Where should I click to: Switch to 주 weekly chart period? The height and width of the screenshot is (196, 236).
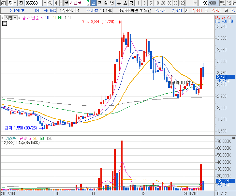pyautogui.click(x=99, y=3)
